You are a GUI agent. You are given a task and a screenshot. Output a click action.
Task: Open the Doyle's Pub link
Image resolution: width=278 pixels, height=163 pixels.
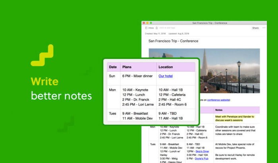pyautogui.click(x=202, y=159)
